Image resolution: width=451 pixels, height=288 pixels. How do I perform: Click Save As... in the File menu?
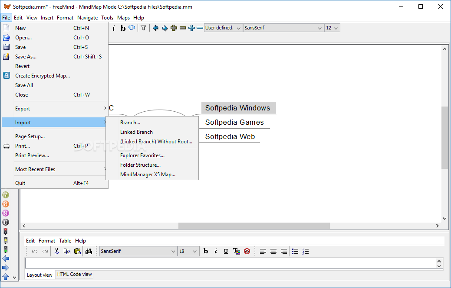55,56
